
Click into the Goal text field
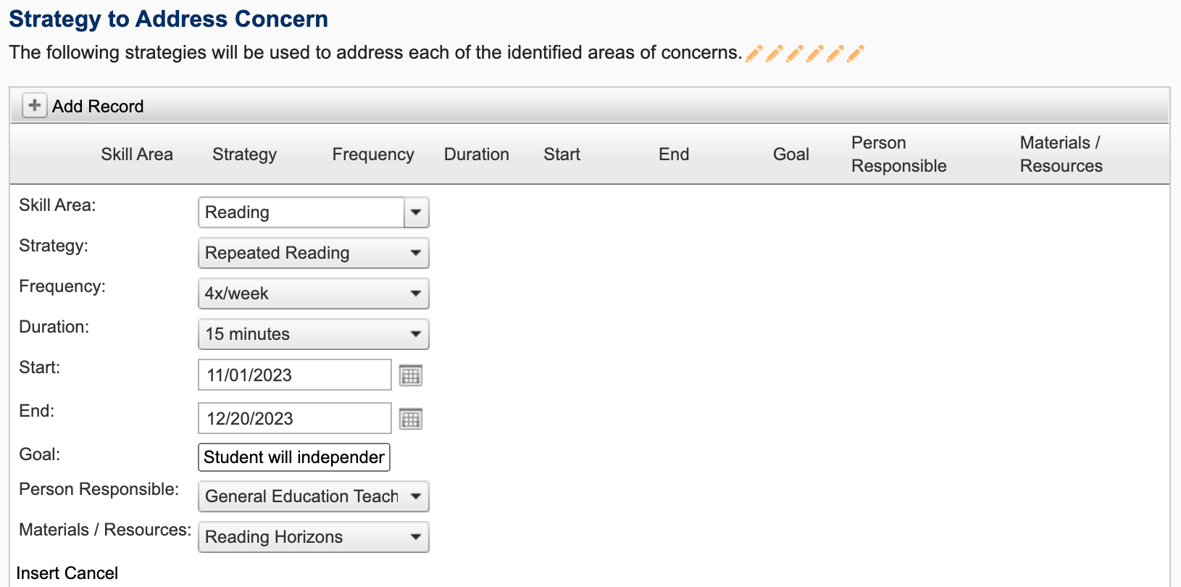click(294, 458)
